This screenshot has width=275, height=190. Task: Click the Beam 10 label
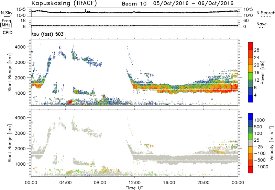(x=134, y=4)
